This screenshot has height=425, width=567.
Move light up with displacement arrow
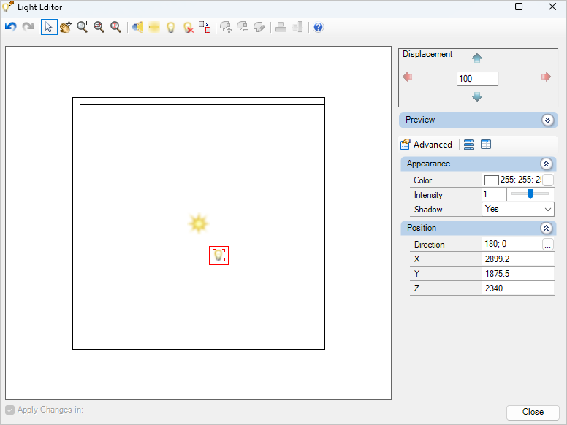(x=477, y=58)
